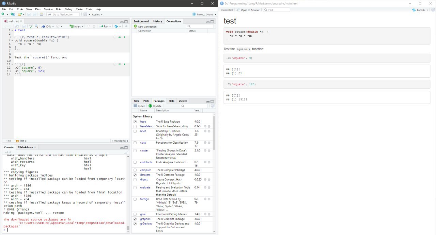This screenshot has height=235, width=436.
Task: Click the Connections pane search field
Action: (x=200, y=26)
